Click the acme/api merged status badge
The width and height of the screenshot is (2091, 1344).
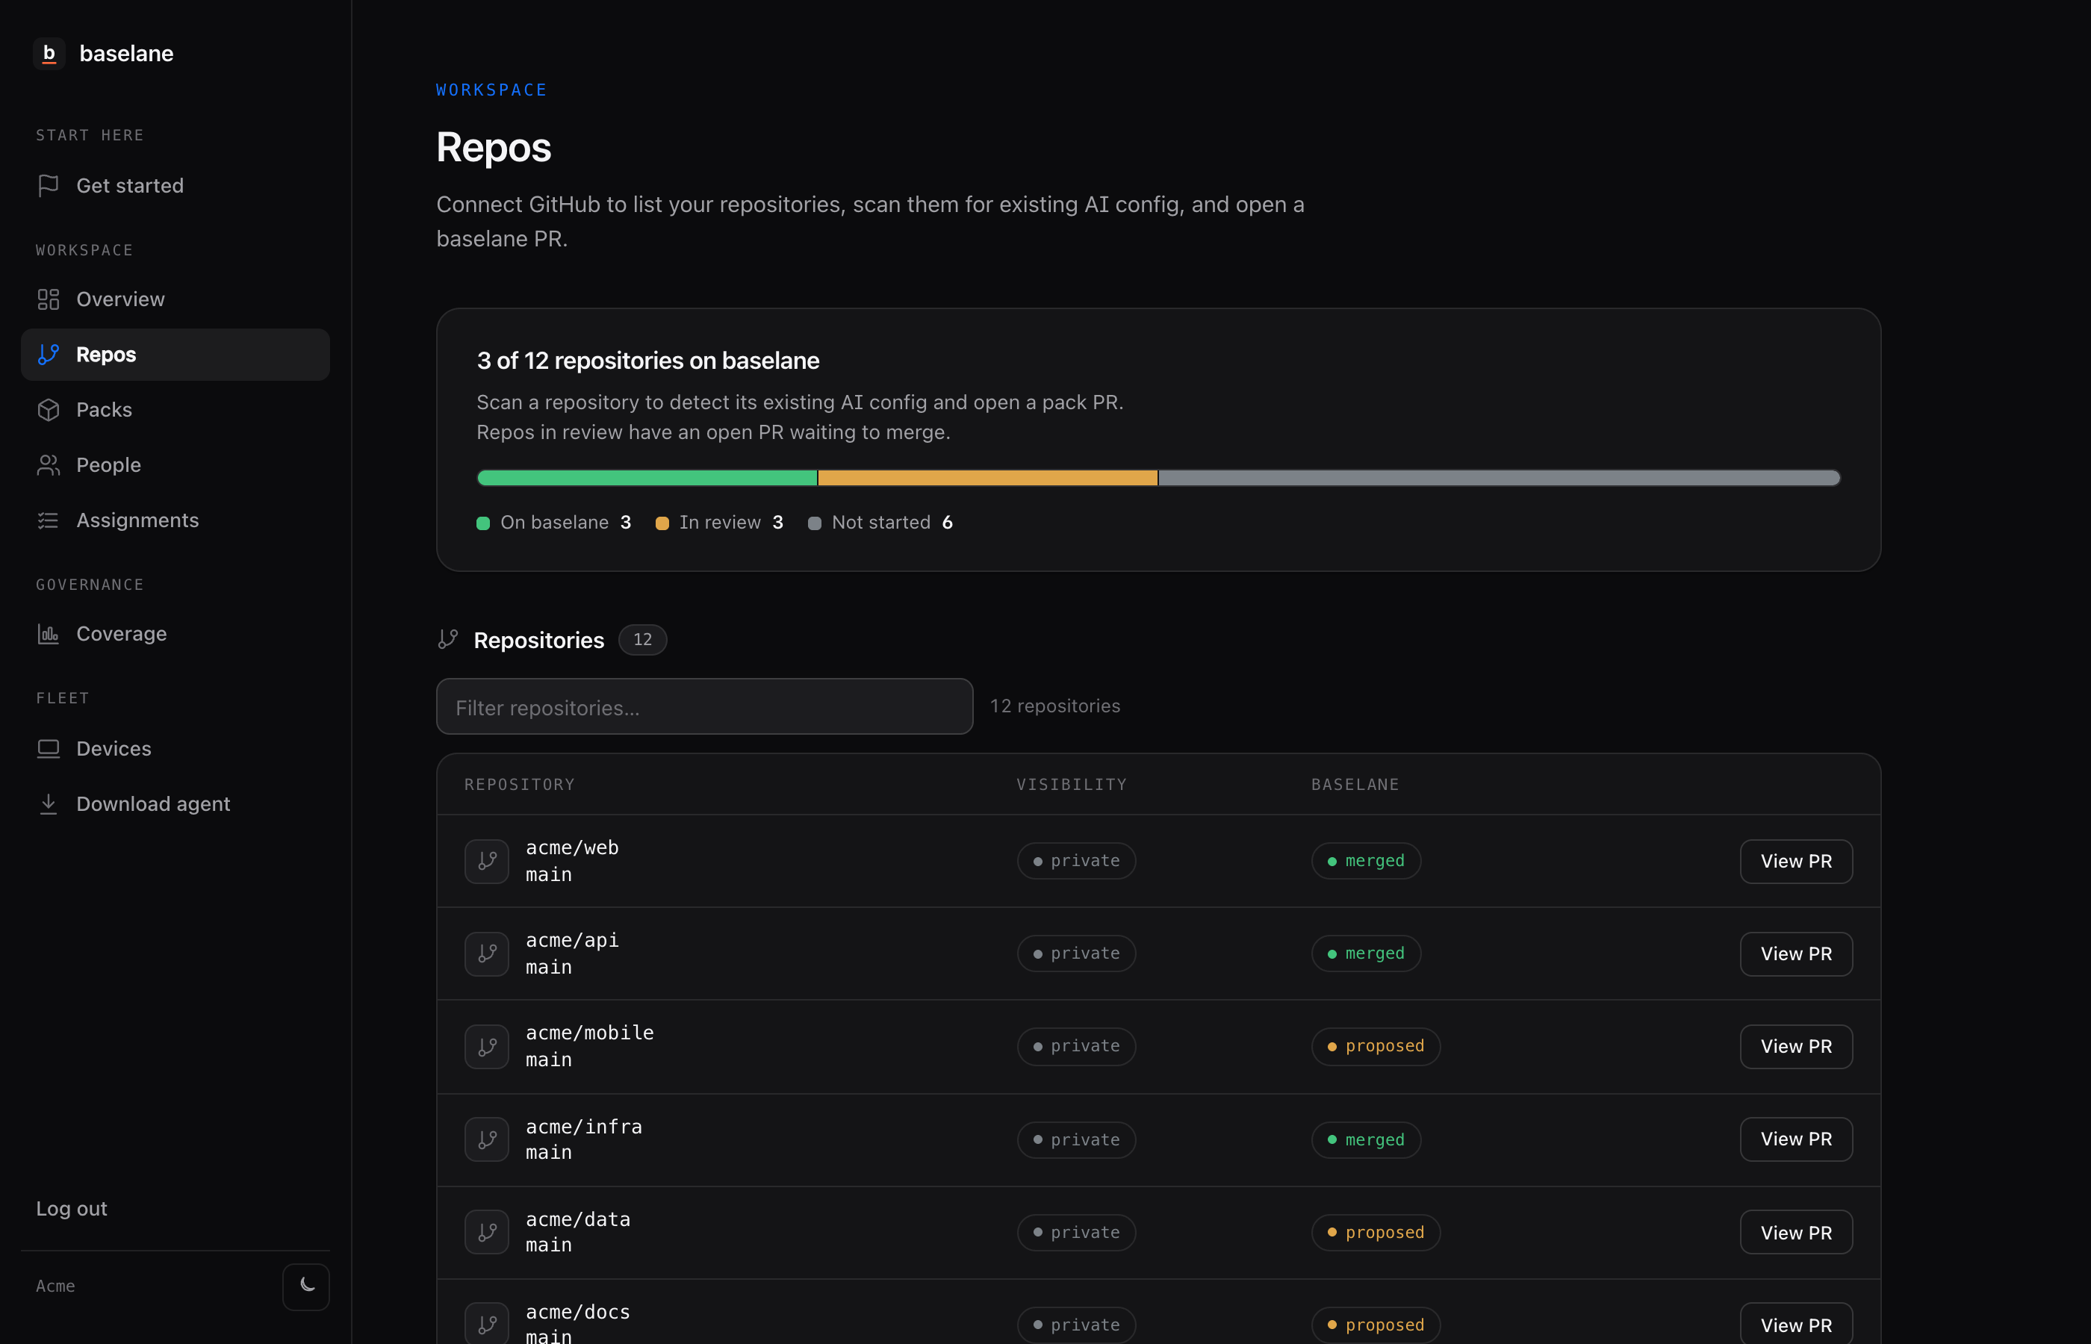1366,954
